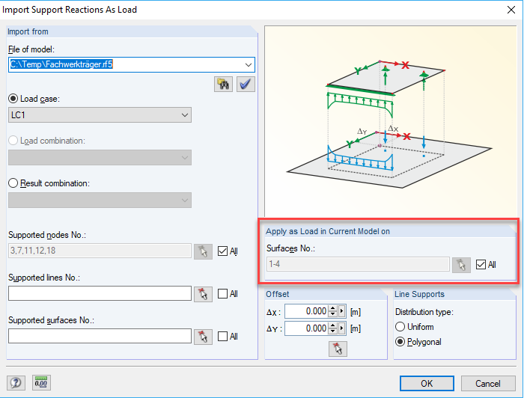The width and height of the screenshot is (524, 398).
Task: Click the 'Offset' section header
Action: [x=278, y=294]
